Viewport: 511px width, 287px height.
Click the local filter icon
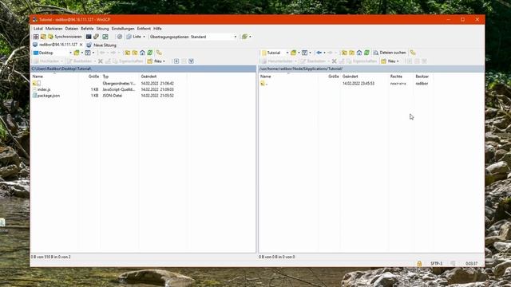(88, 53)
